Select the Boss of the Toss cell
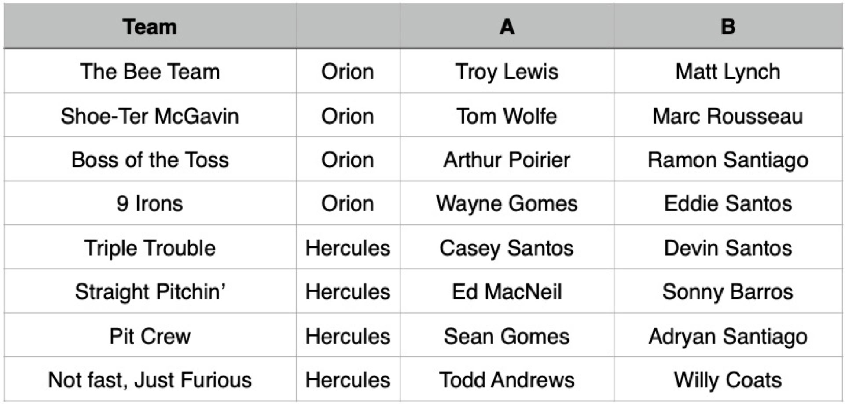 click(x=150, y=160)
